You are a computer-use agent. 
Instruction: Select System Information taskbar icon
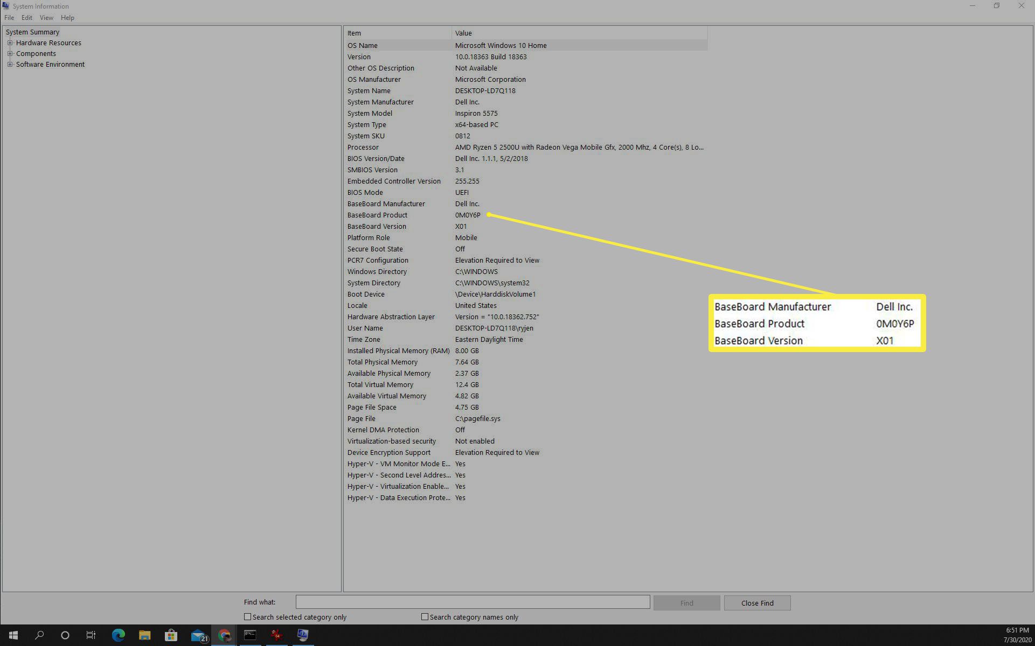[x=303, y=635]
